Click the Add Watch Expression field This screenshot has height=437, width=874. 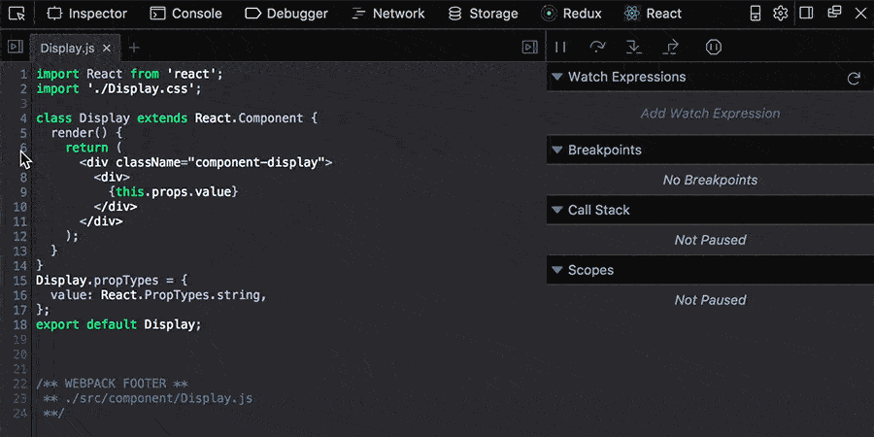click(x=710, y=114)
